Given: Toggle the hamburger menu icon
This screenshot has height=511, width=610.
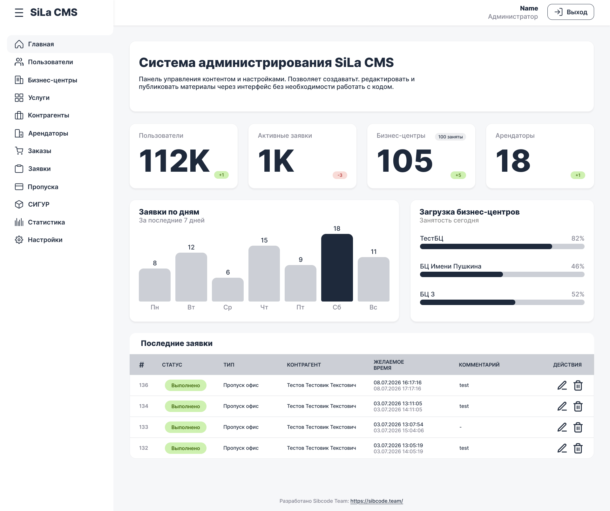Looking at the screenshot, I should coord(19,13).
